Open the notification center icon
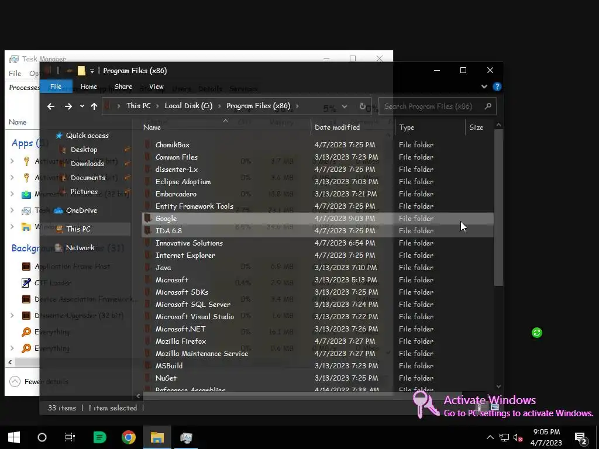The image size is (599, 449). pos(581,438)
